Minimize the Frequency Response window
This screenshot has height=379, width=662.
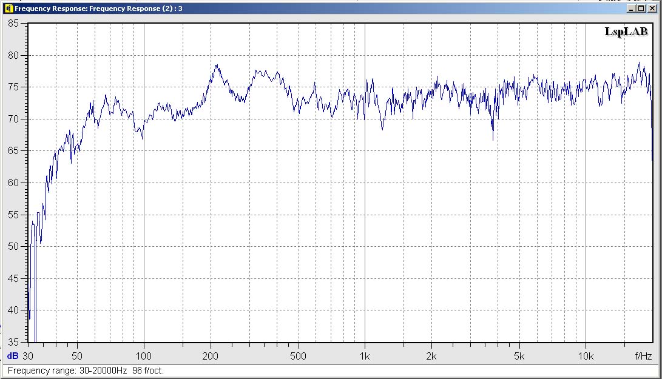tap(632, 8)
